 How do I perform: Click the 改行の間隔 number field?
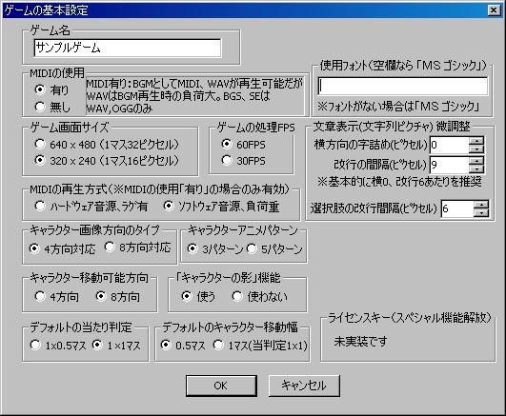click(449, 165)
